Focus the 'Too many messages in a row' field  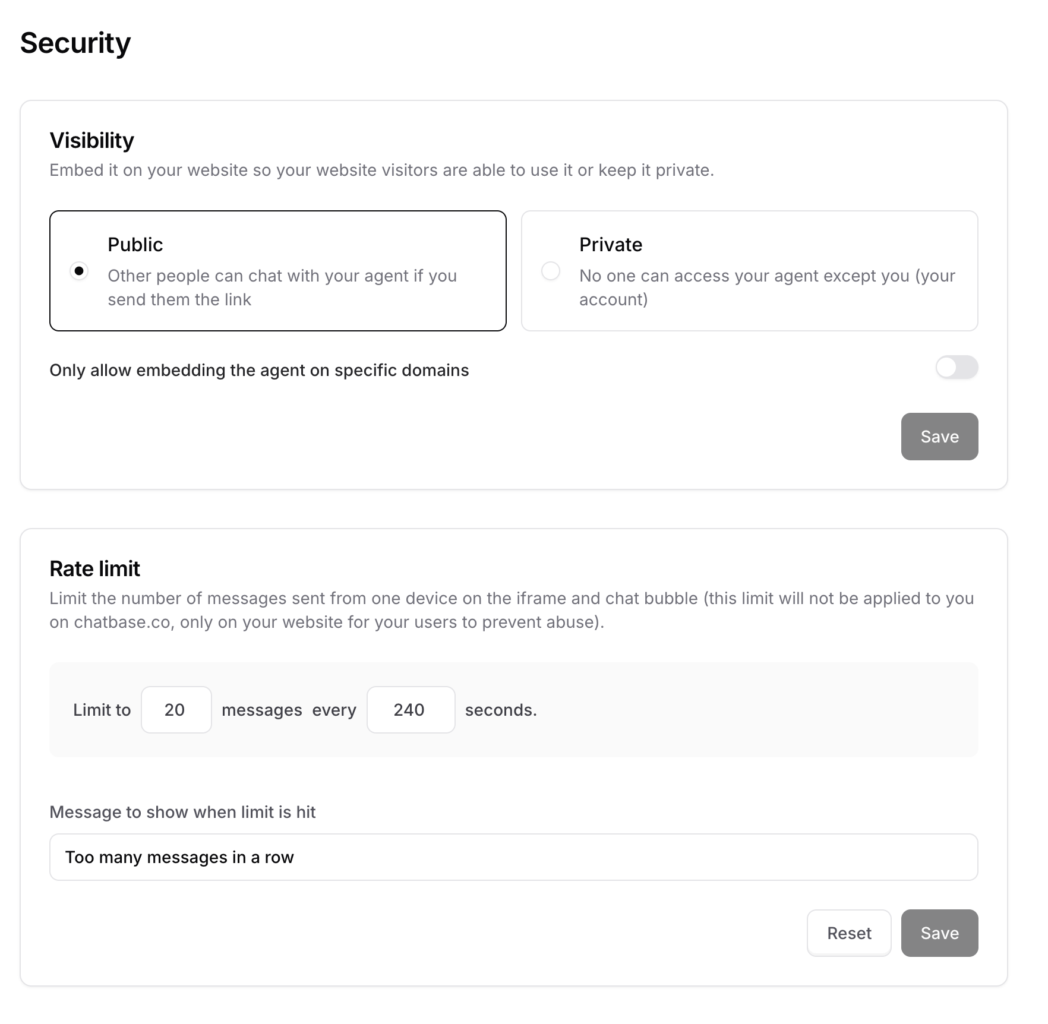pos(513,857)
